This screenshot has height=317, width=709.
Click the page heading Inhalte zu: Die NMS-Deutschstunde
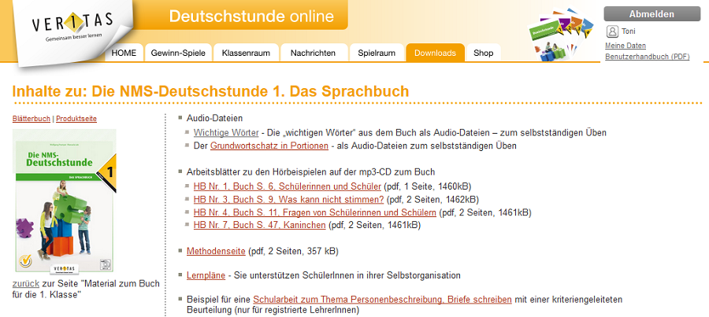coord(210,91)
